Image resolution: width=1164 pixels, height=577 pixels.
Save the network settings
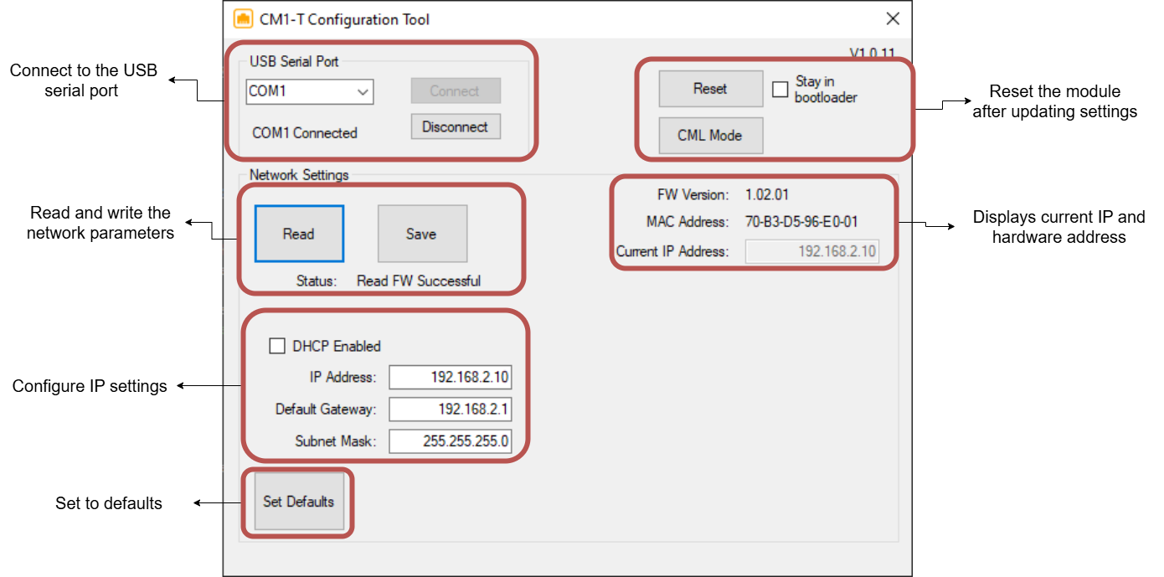421,234
